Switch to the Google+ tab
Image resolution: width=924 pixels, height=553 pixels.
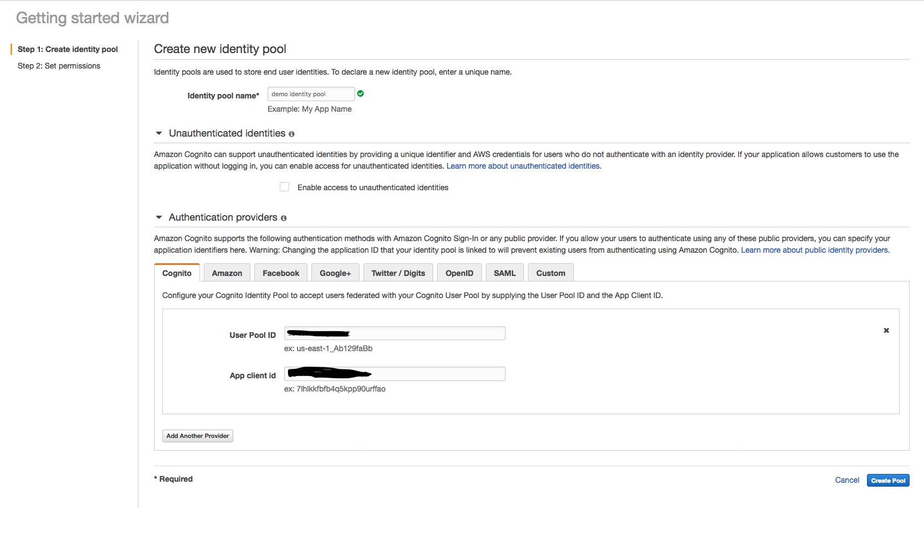335,273
